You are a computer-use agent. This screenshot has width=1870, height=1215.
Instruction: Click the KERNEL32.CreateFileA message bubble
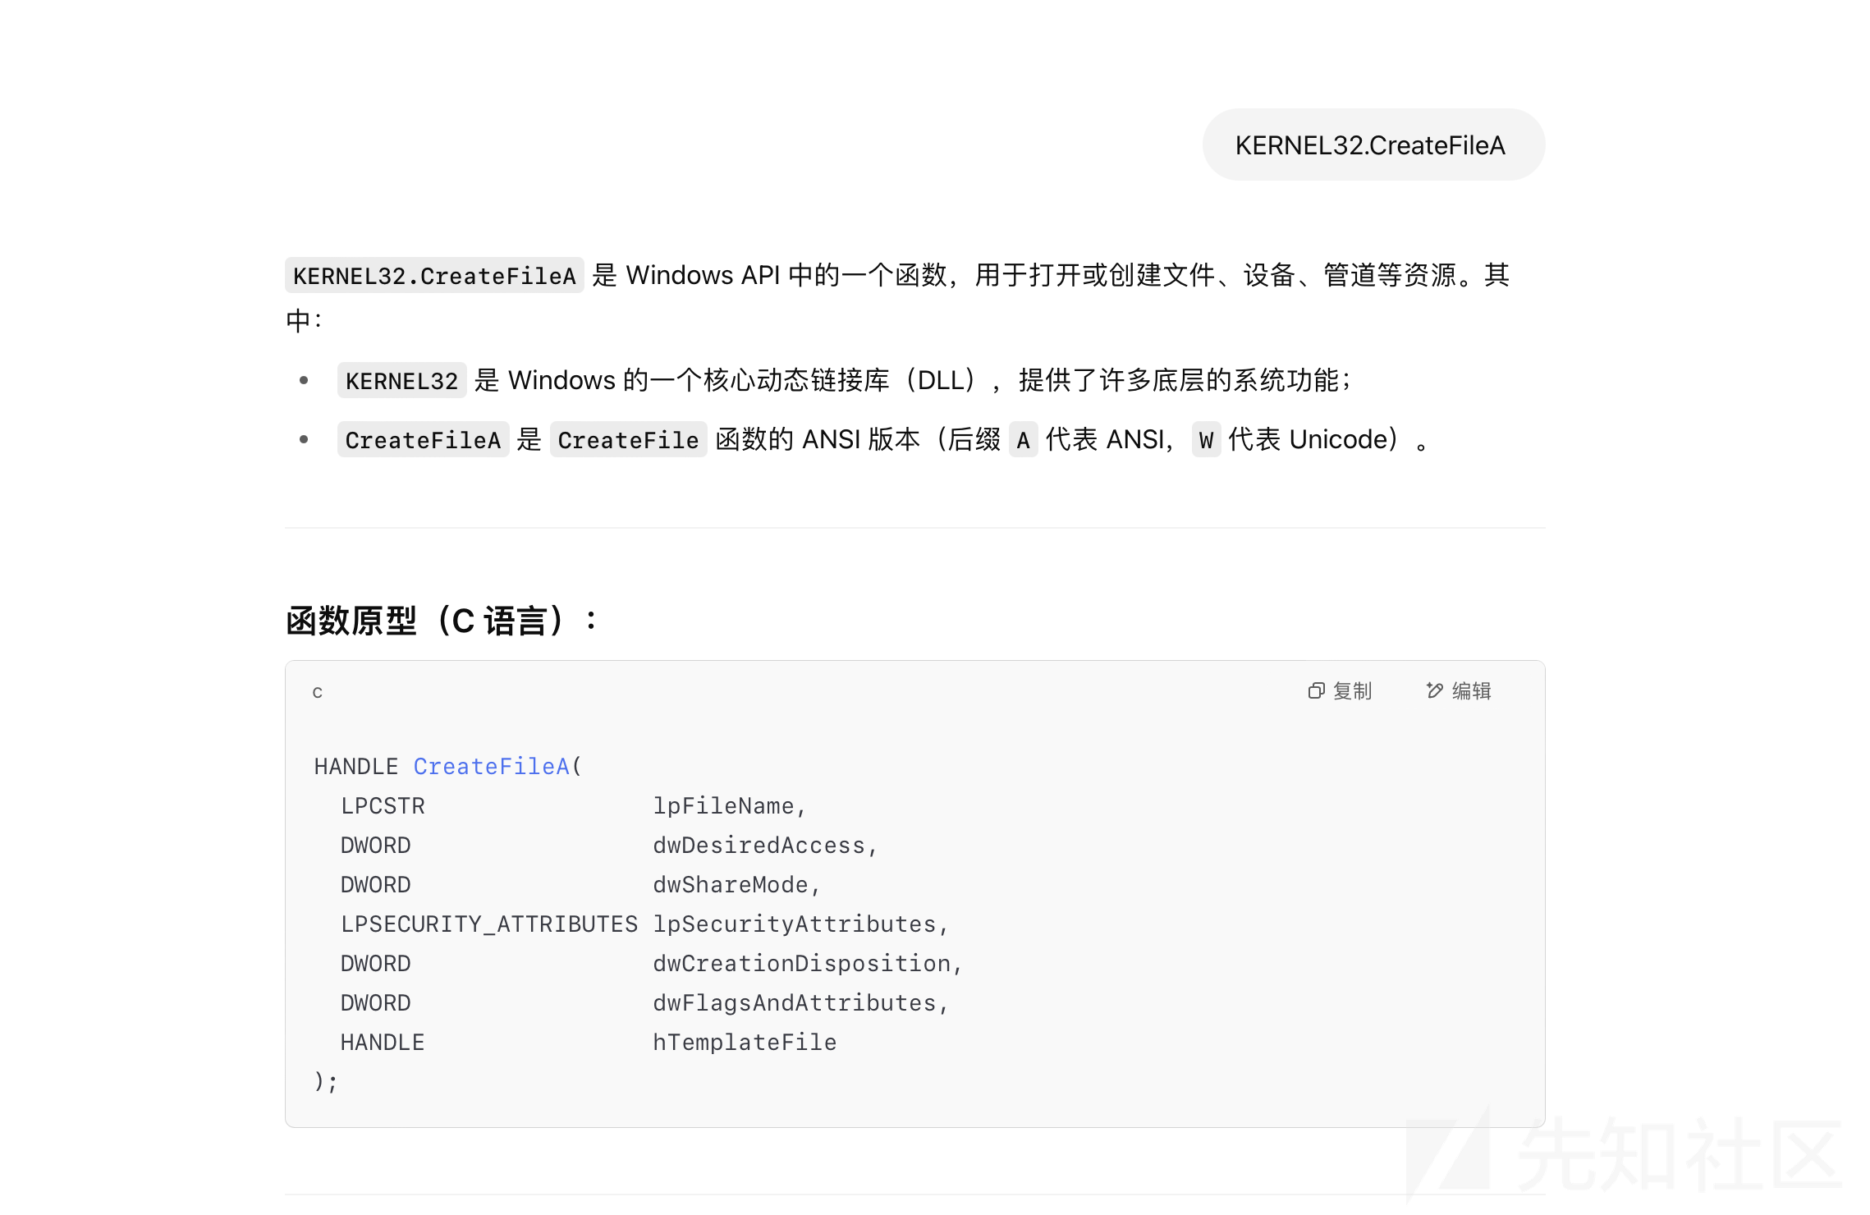tap(1373, 145)
